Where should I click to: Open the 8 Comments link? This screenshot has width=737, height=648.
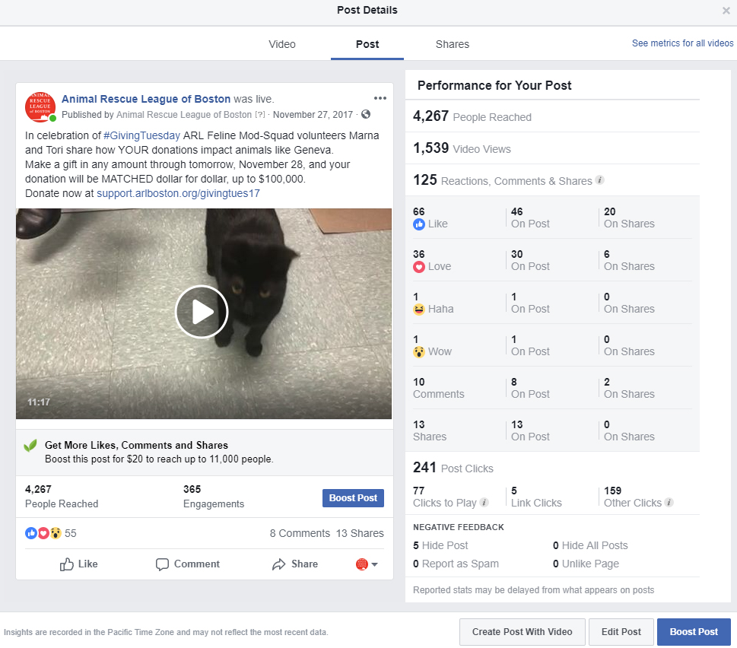300,533
